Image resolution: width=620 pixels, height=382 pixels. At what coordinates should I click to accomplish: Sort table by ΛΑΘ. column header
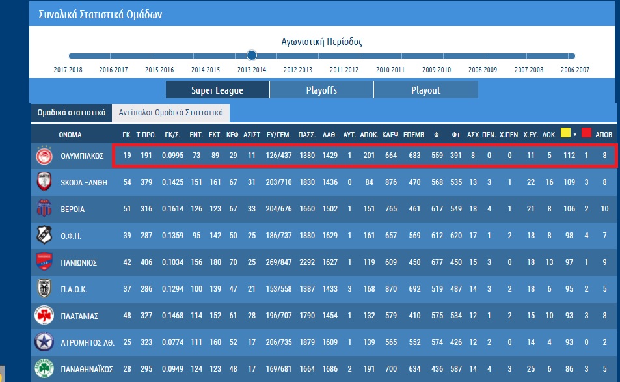point(330,135)
